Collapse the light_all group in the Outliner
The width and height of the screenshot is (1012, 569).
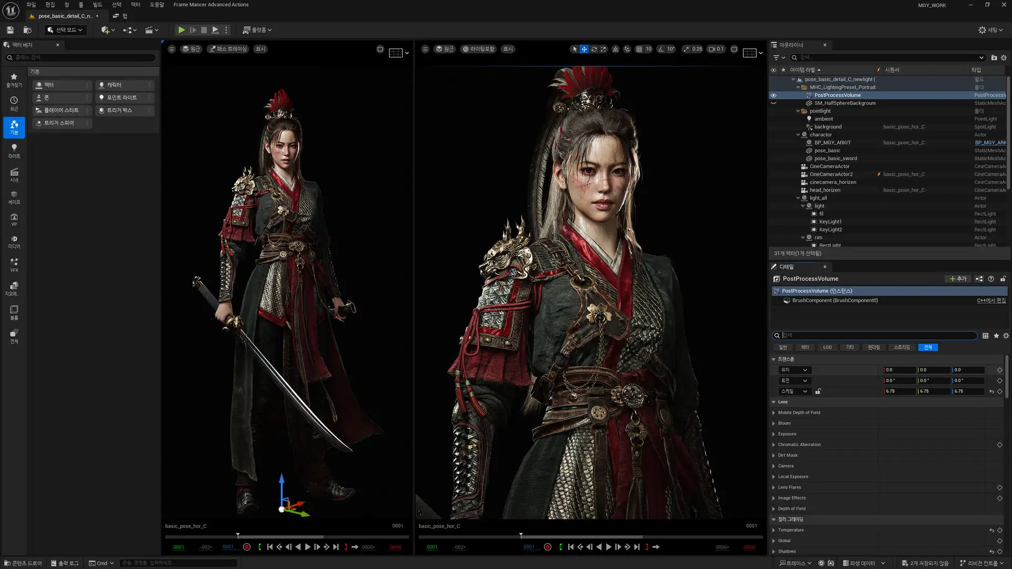click(x=798, y=198)
